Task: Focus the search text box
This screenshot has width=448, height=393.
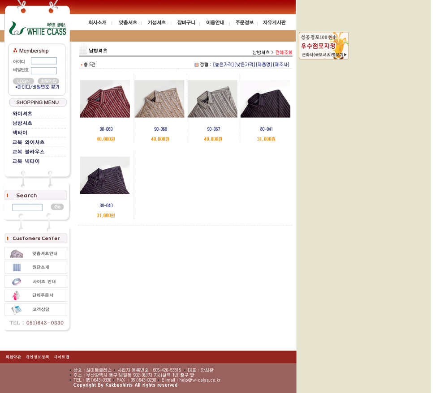Action: [27, 207]
